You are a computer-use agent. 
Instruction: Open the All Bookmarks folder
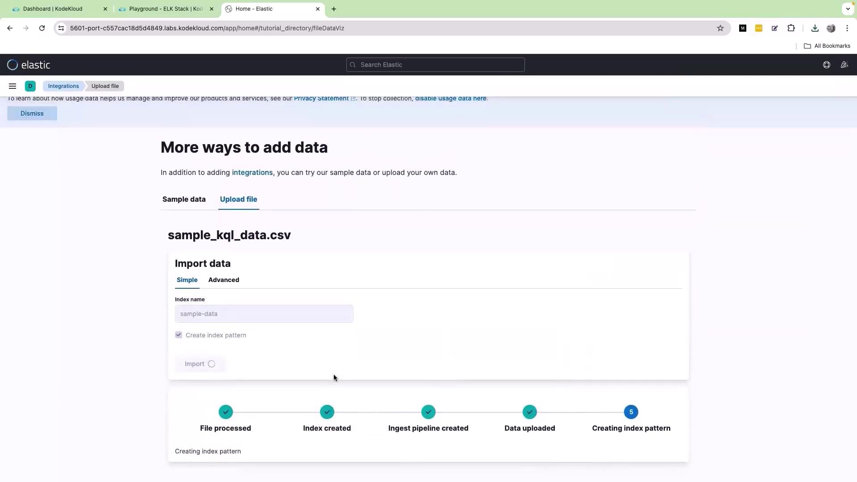pos(827,46)
